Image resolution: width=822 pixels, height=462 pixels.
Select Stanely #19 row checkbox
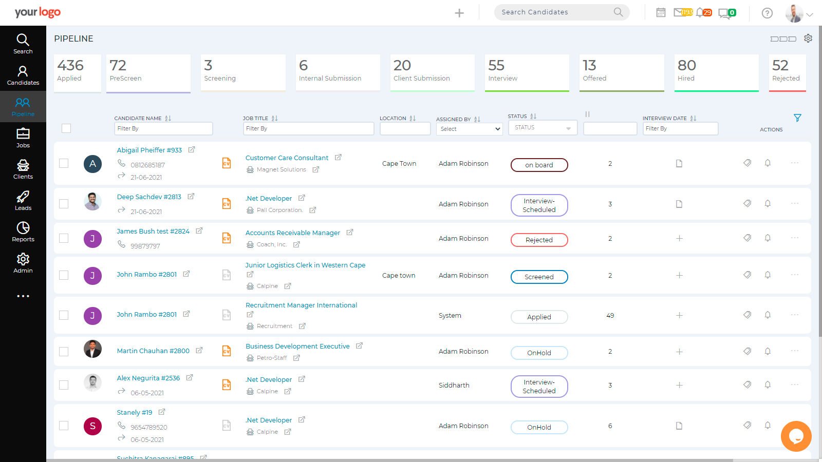pyautogui.click(x=64, y=426)
